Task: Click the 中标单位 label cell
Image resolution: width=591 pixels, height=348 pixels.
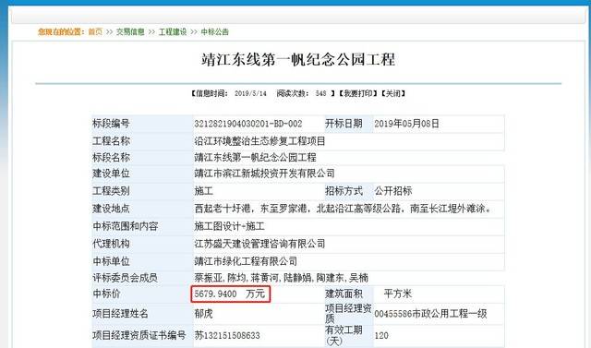Action: 142,261
